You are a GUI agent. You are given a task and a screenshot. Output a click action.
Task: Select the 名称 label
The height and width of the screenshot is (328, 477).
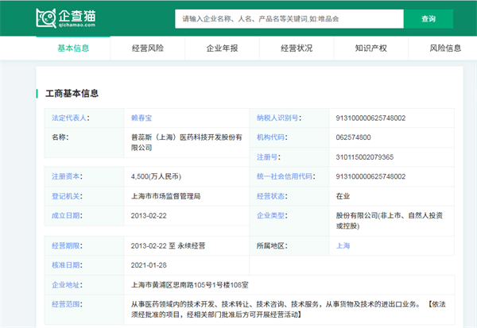(60, 137)
